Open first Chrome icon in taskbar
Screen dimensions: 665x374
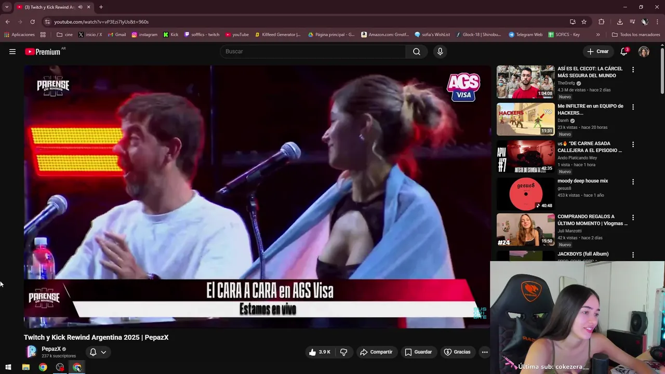[43, 367]
